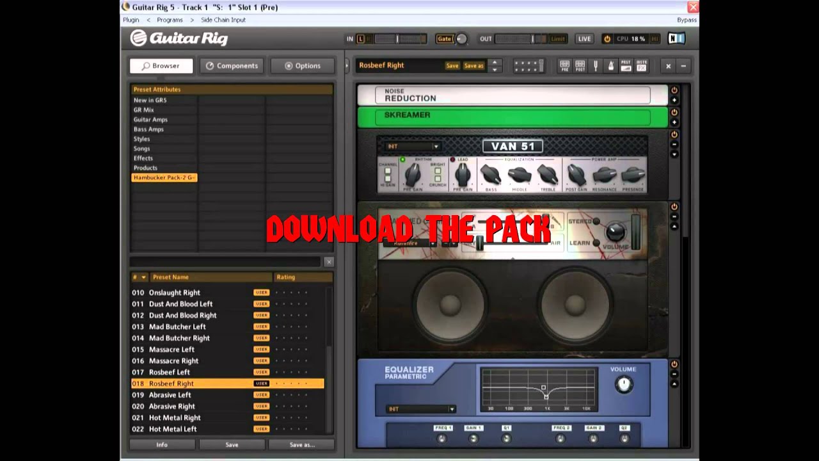
Task: Disable the Parametric Equalizer power button
Action: 674,364
